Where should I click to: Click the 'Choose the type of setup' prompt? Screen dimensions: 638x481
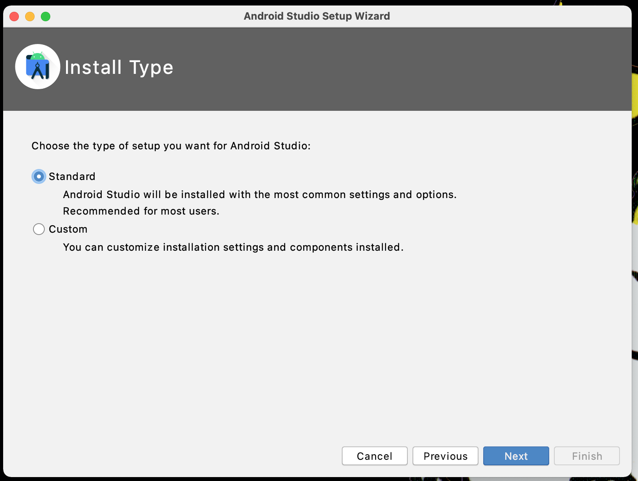click(x=171, y=146)
